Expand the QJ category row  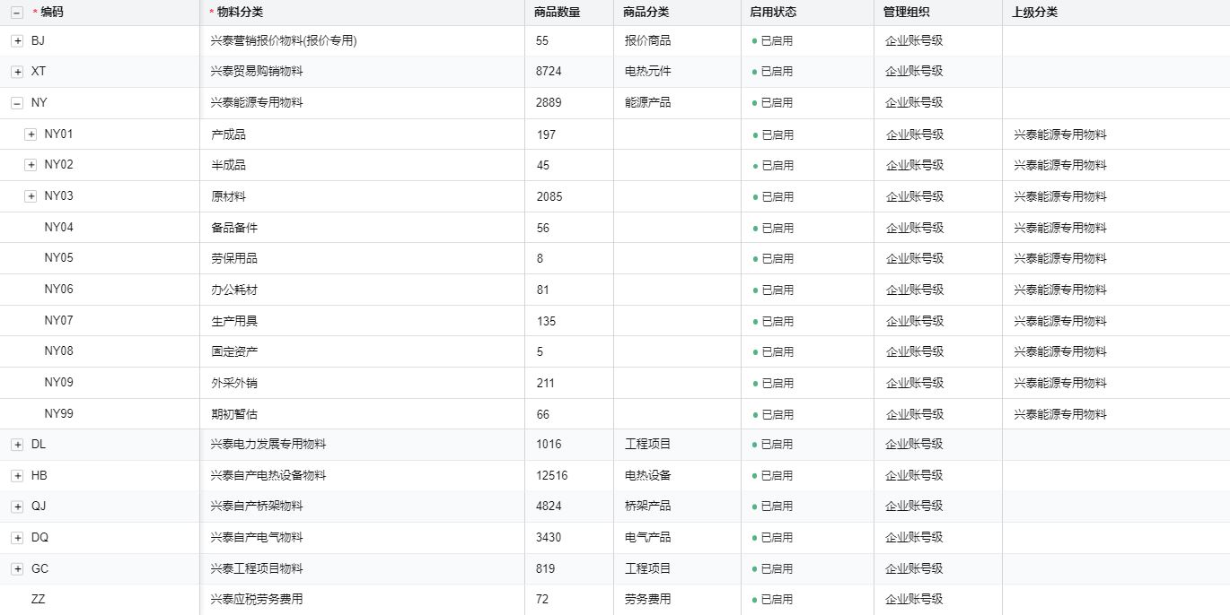tap(17, 507)
